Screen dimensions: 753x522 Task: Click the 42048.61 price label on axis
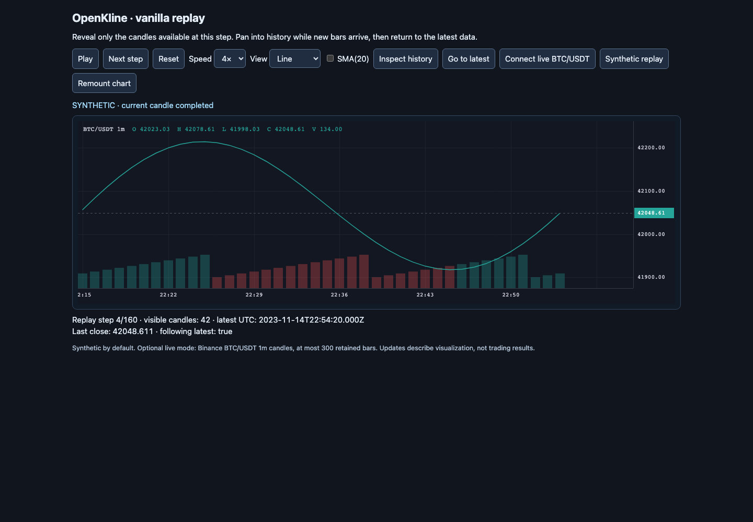pos(654,213)
